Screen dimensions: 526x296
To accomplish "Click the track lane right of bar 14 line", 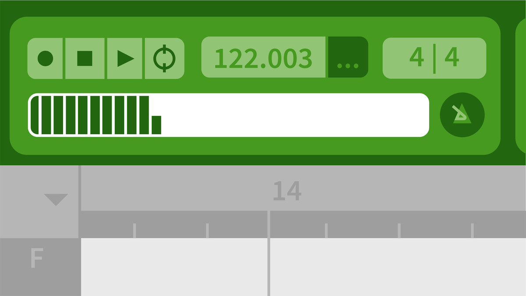I will click(398, 267).
